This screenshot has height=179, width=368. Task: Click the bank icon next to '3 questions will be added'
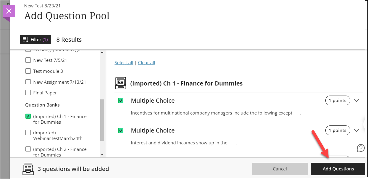[x=28, y=169]
